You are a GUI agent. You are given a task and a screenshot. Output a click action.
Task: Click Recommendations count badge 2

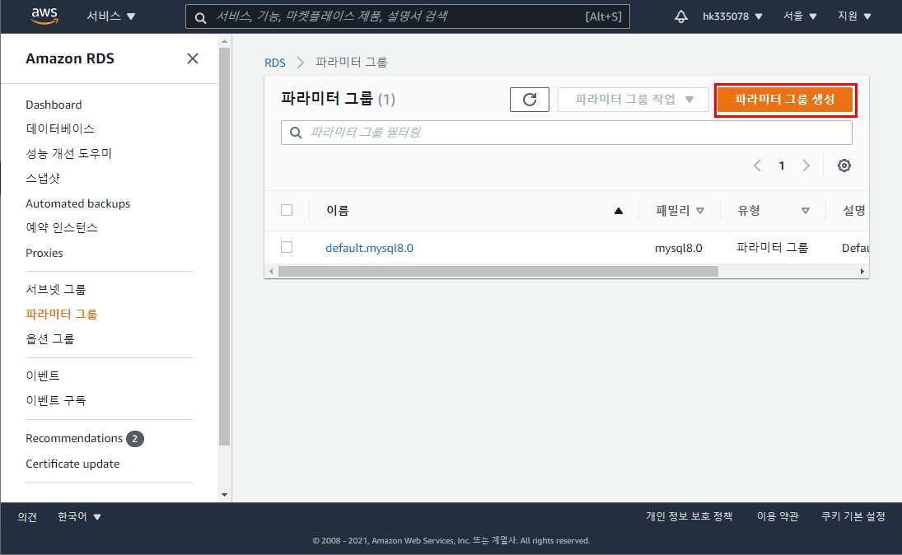click(x=134, y=439)
